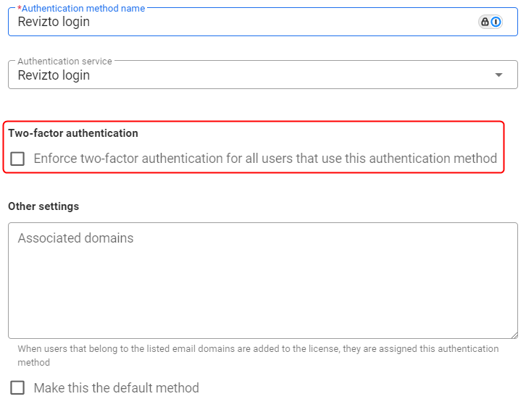Select the 'Revizto login' value in service dropdown
526x399 pixels.
(54, 75)
